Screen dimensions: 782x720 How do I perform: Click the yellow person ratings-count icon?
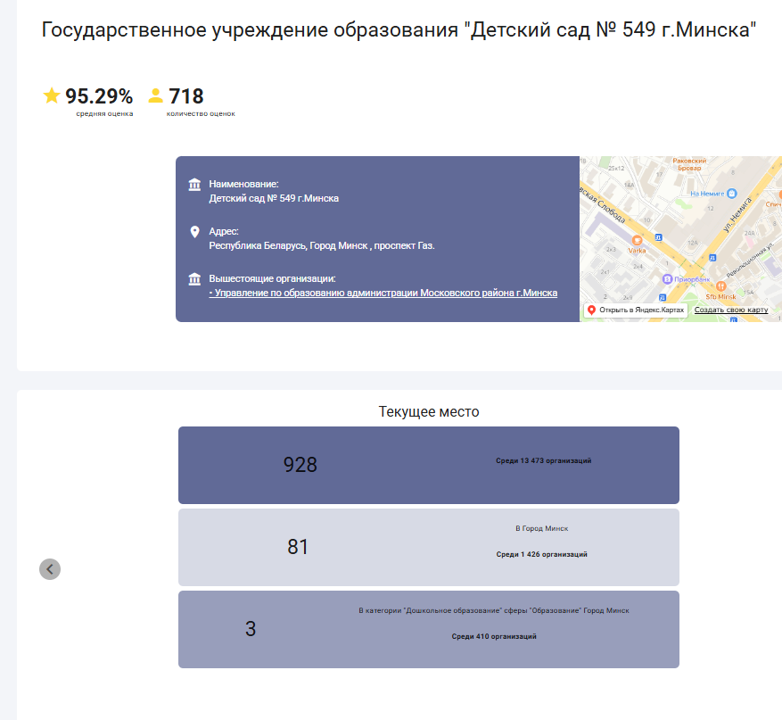point(156,95)
